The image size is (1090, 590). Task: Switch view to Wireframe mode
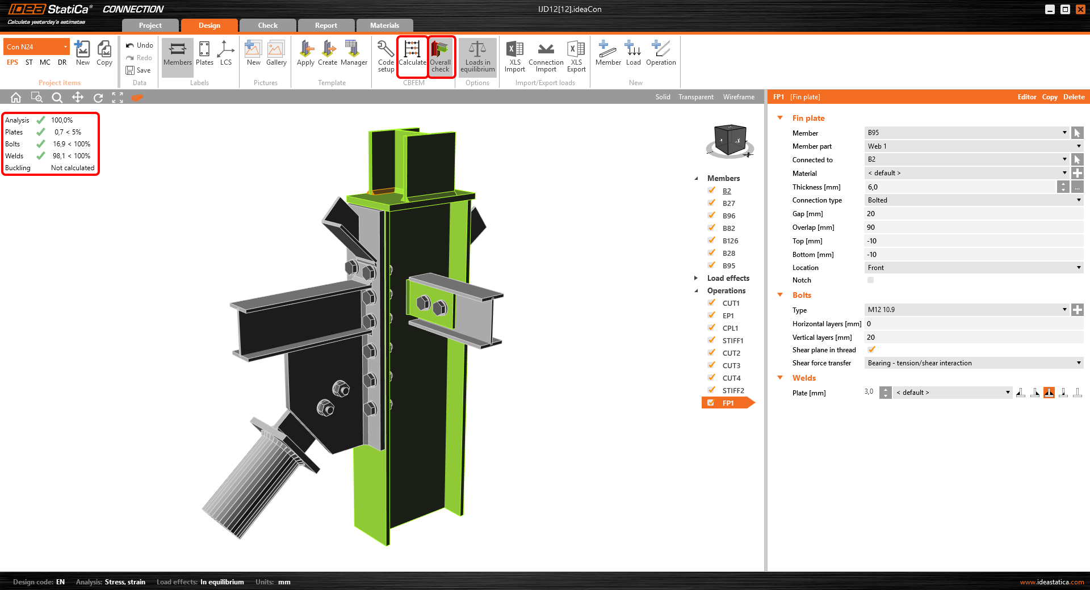(x=739, y=97)
